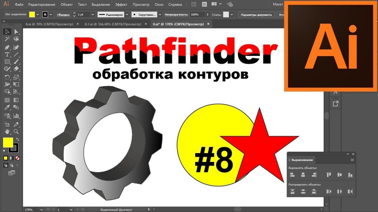This screenshot has width=378, height=212.
Task: Select the Slice tool
Action: pos(16,124)
